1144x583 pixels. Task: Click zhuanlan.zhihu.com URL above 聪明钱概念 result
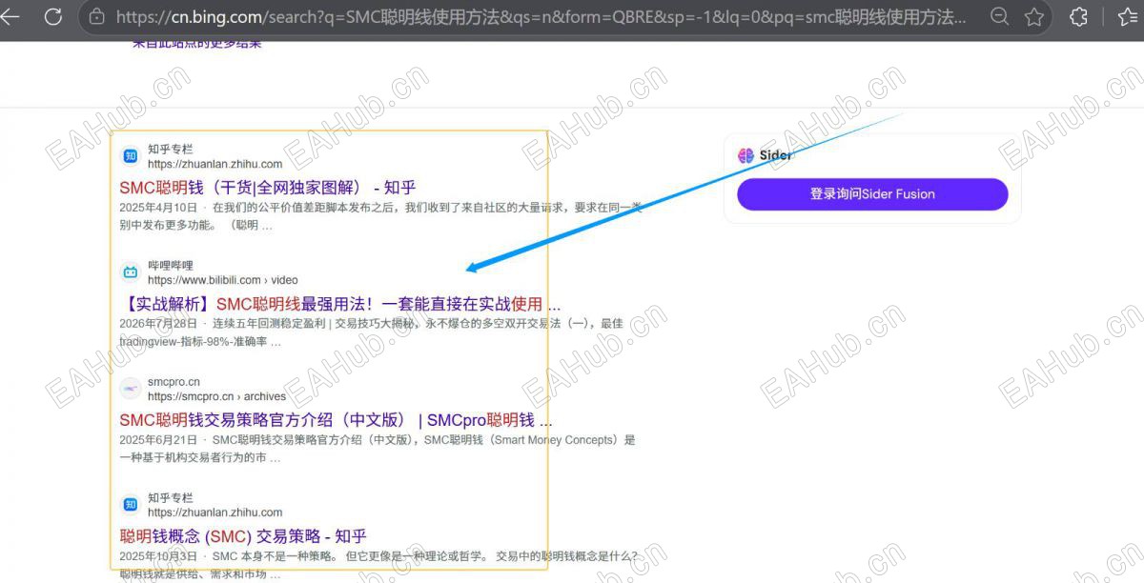tap(214, 513)
